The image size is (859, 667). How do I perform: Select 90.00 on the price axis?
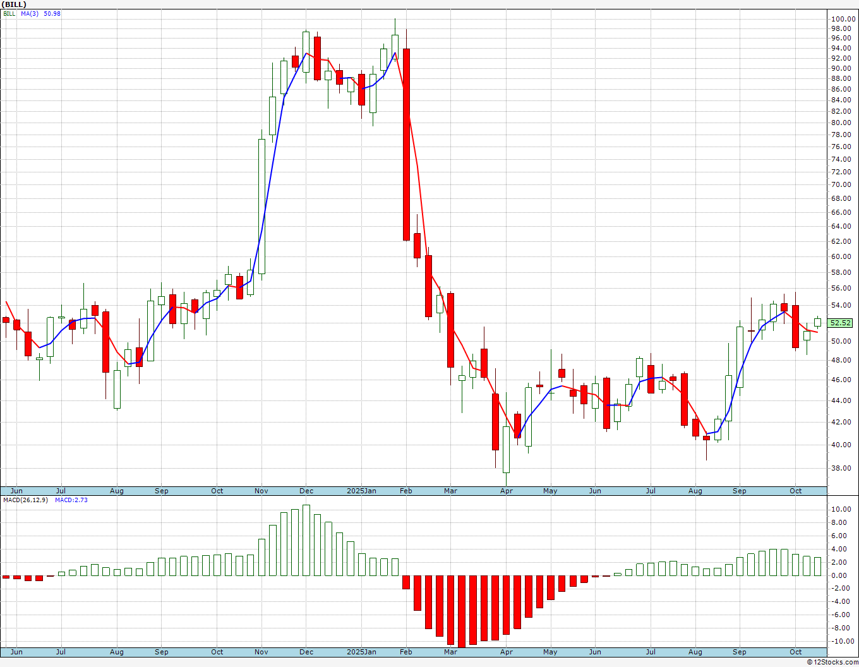point(843,68)
